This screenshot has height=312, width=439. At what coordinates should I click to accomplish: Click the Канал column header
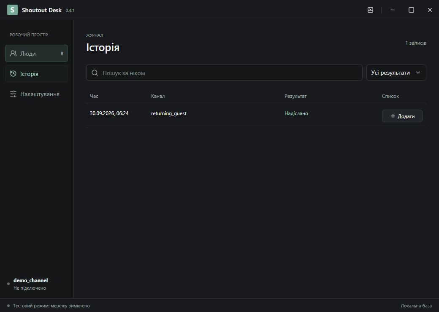[158, 96]
